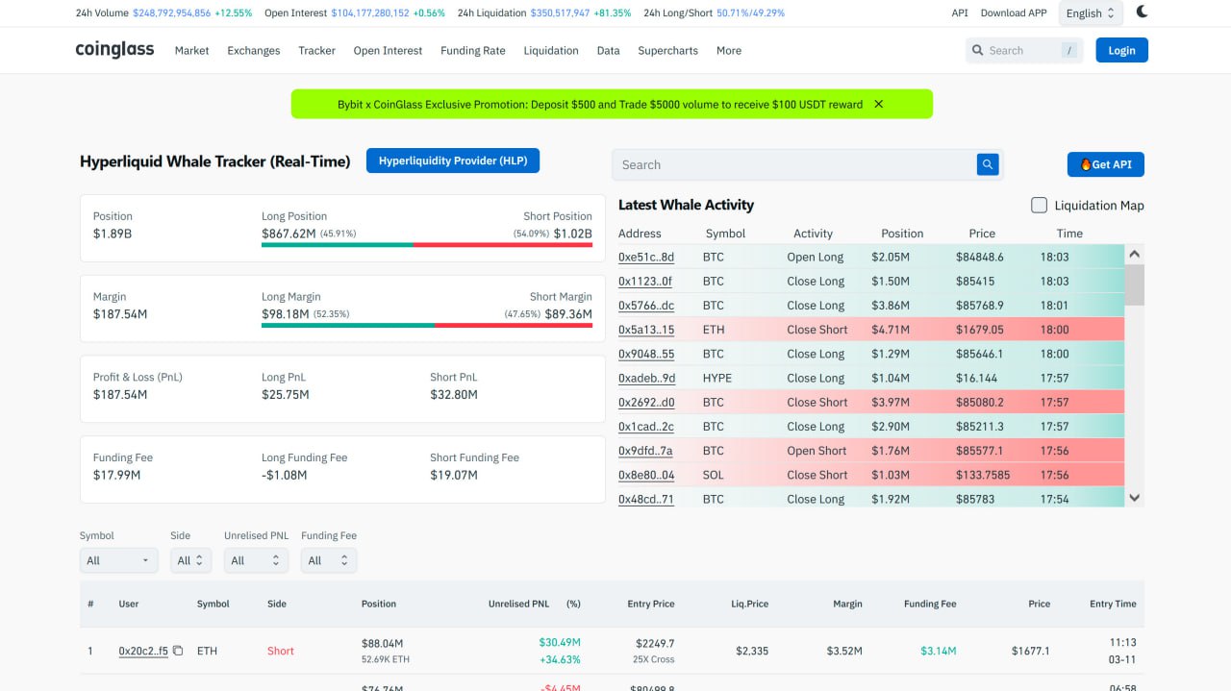Open the Tracker menu

(x=317, y=50)
